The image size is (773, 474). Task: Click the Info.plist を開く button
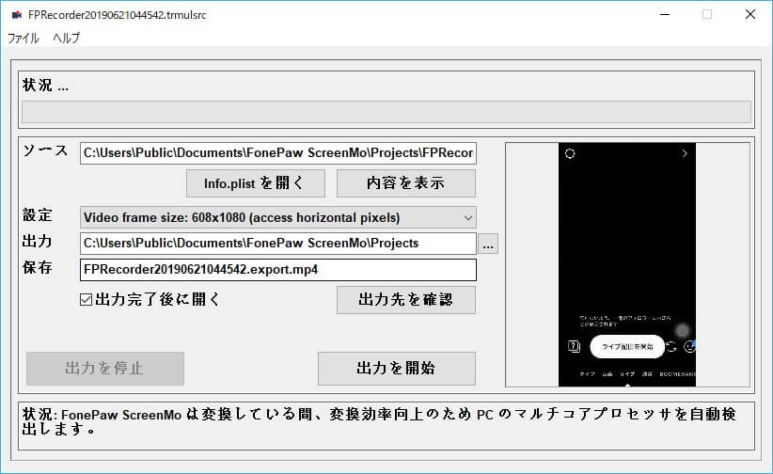click(x=256, y=183)
